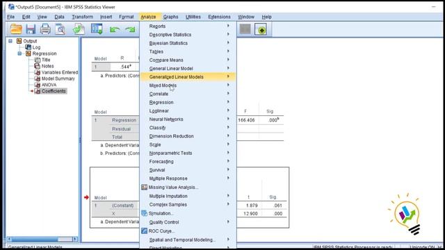Click the Model Summary item icon
The width and height of the screenshot is (445, 250).
[x=37, y=78]
